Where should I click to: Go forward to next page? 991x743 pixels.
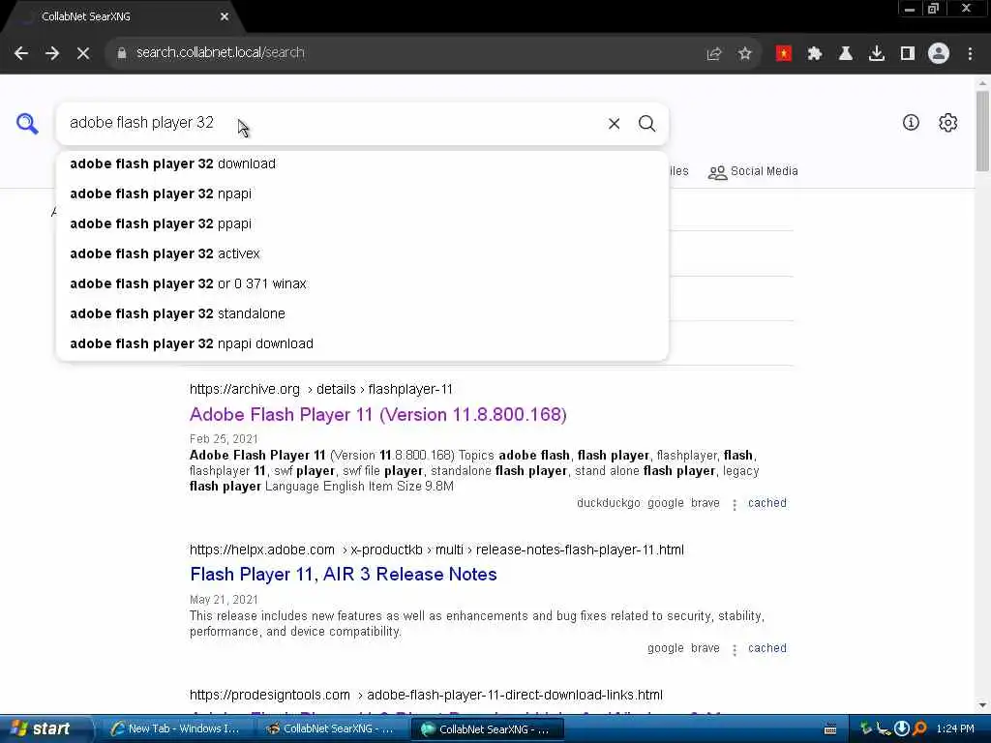tap(52, 53)
